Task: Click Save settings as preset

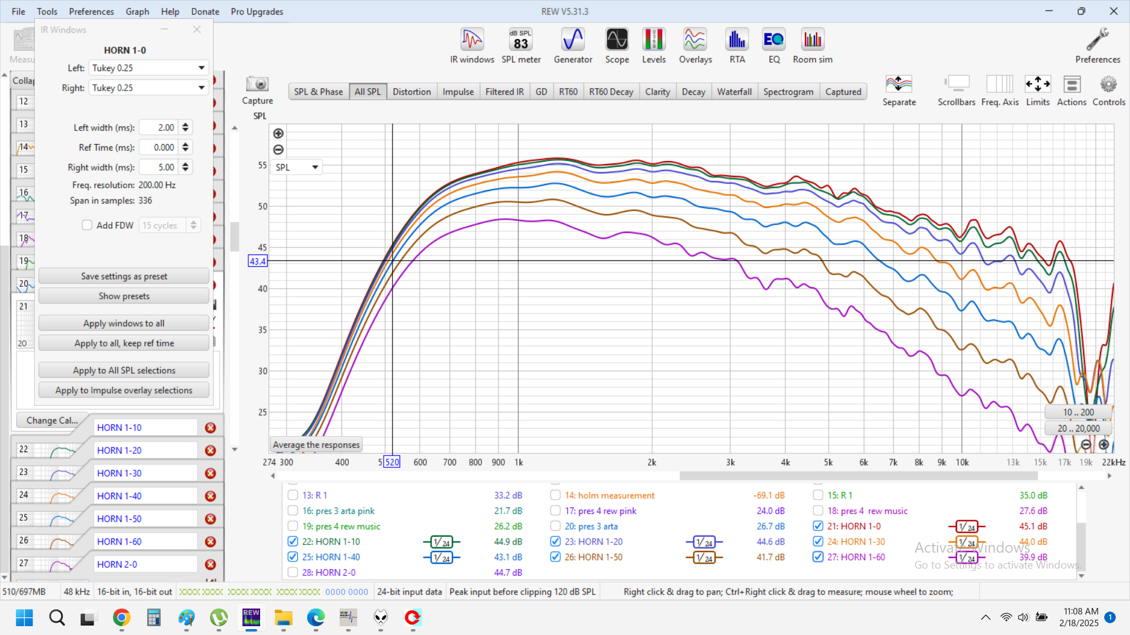Action: pyautogui.click(x=124, y=276)
